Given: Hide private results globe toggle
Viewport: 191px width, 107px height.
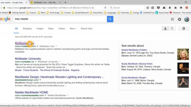Looking at the screenshot, I should (x=172, y=29).
